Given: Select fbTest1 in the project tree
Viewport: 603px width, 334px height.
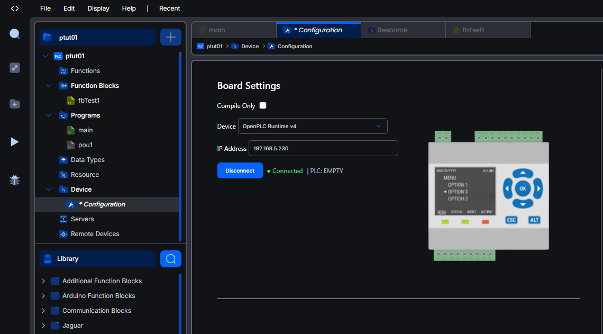Looking at the screenshot, I should pyautogui.click(x=88, y=101).
